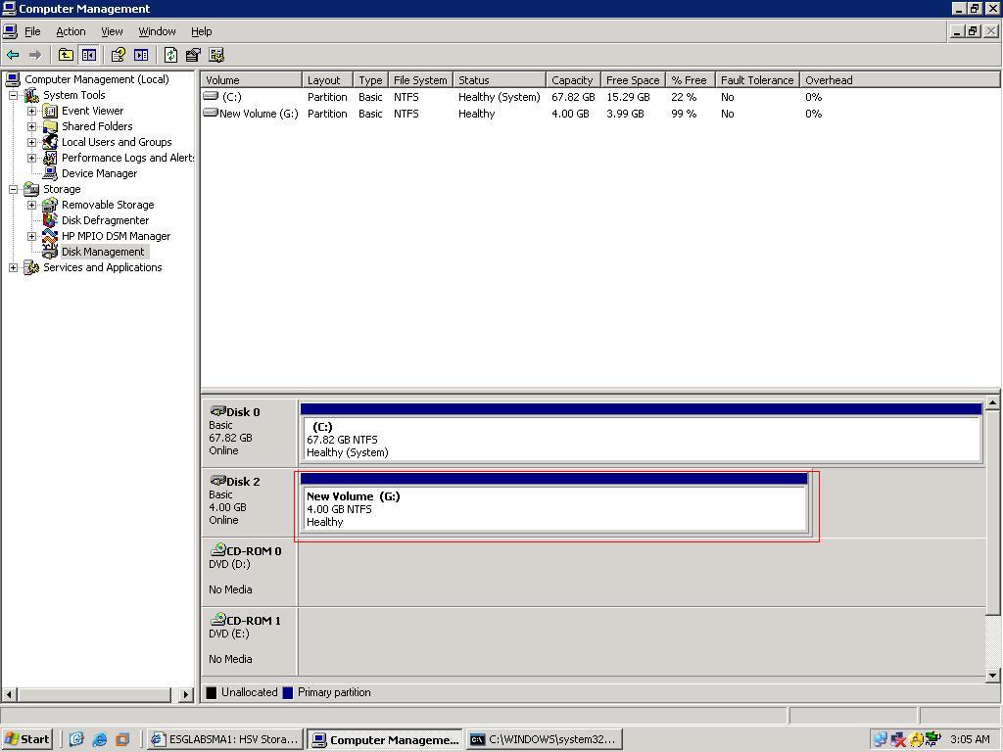
Task: Click the Refresh toolbar icon
Action: pos(170,55)
